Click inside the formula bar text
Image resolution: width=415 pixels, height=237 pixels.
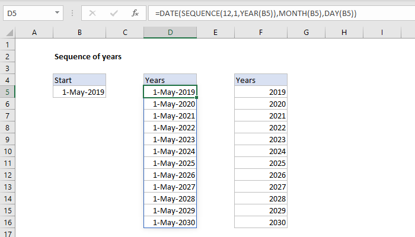tap(267, 12)
